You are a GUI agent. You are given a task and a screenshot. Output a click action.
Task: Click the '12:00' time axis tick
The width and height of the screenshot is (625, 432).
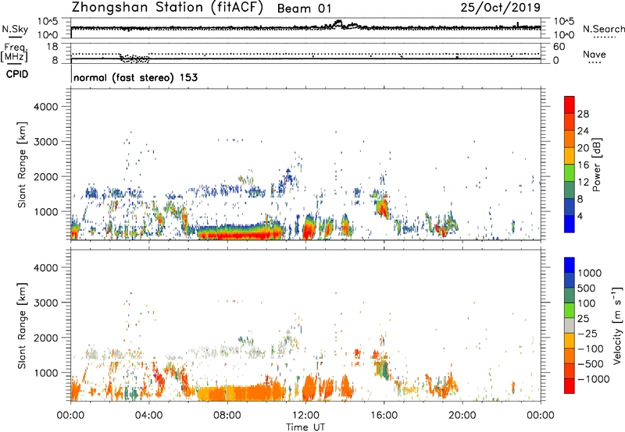click(x=305, y=416)
